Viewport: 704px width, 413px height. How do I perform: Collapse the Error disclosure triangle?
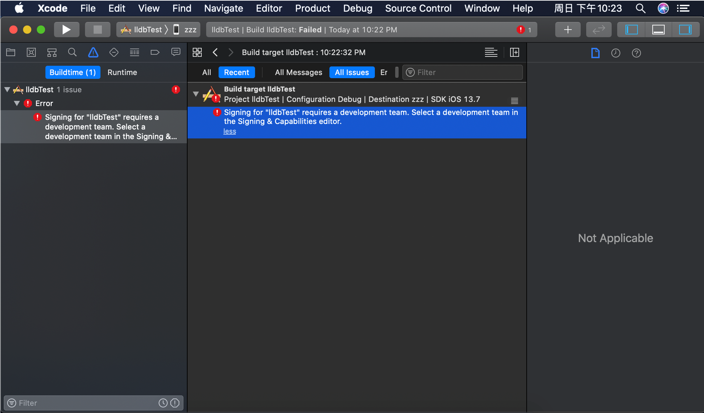[x=17, y=103]
